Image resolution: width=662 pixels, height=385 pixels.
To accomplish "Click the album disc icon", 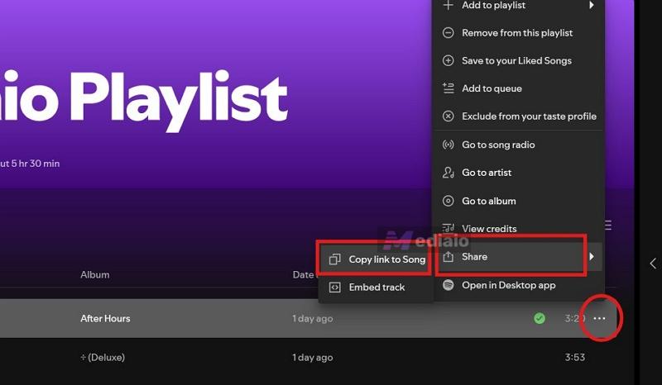I will [x=448, y=201].
